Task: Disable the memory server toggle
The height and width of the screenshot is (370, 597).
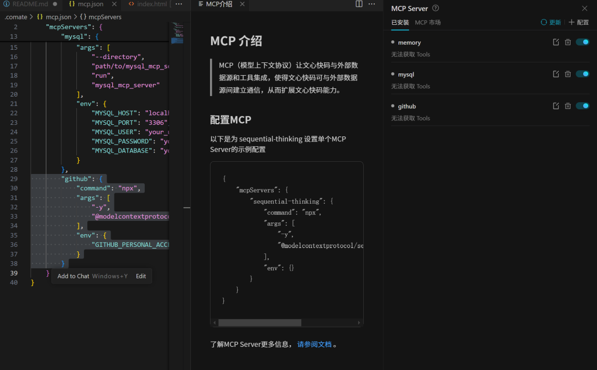Action: point(582,43)
